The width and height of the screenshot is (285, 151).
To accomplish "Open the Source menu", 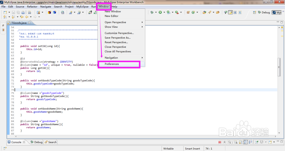I will pos(20,7).
